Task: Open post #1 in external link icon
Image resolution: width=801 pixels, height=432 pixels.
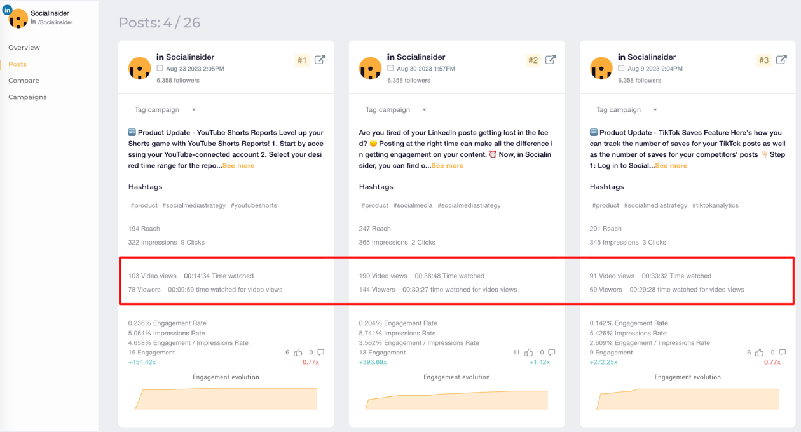Action: coord(320,60)
